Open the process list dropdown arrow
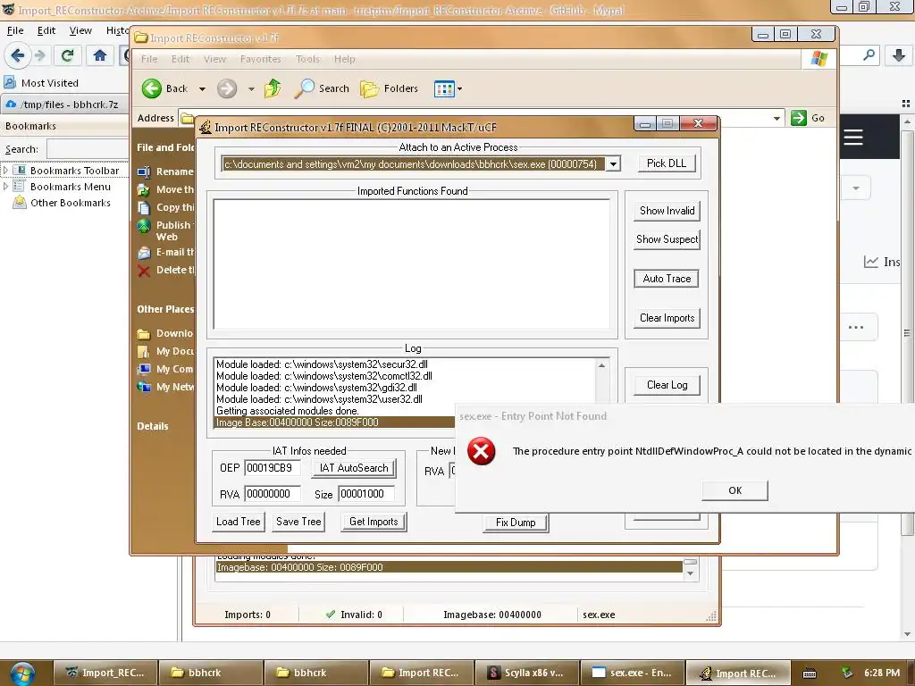The height and width of the screenshot is (686, 915). pos(613,164)
